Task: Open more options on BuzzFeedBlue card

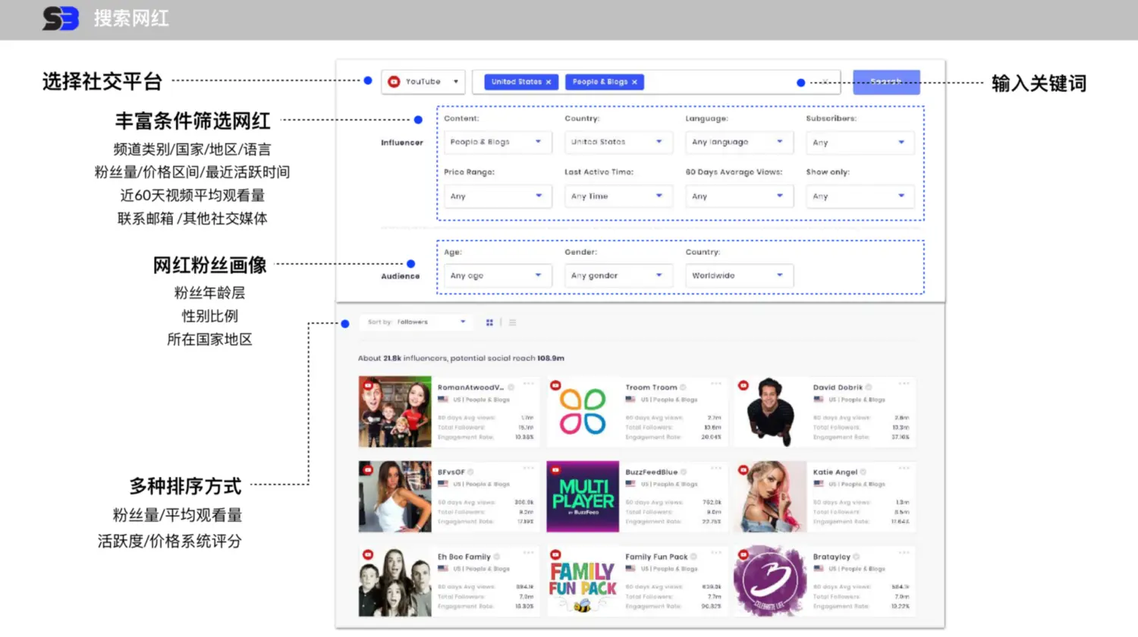Action: pos(716,469)
